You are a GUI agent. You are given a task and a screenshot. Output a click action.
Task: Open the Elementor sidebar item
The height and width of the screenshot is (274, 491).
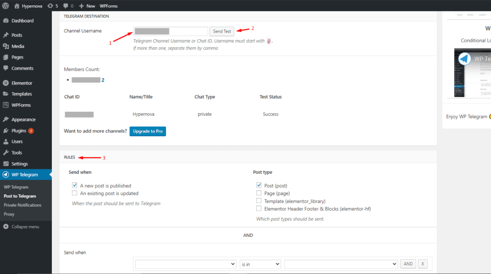click(22, 83)
